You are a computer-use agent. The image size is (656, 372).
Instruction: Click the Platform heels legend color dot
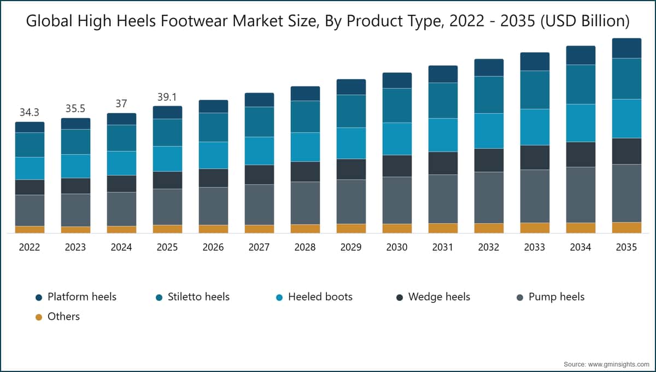(x=38, y=297)
